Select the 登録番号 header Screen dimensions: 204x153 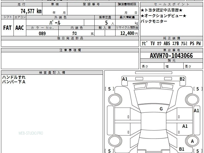[x=91, y=4]
